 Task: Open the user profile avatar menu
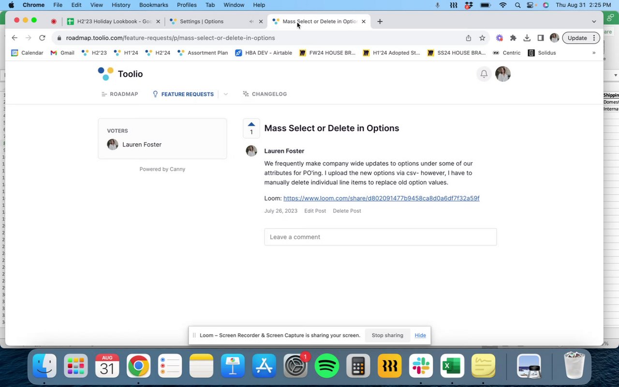(x=503, y=74)
